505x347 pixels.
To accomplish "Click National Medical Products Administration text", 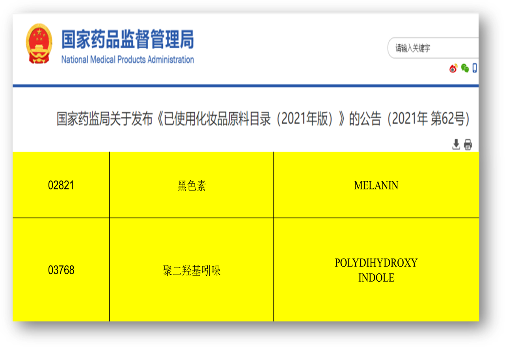I will click(127, 60).
